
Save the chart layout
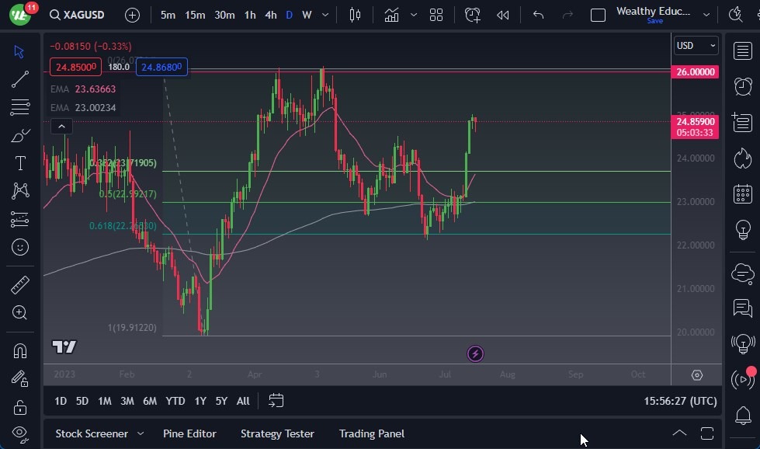[x=655, y=21]
